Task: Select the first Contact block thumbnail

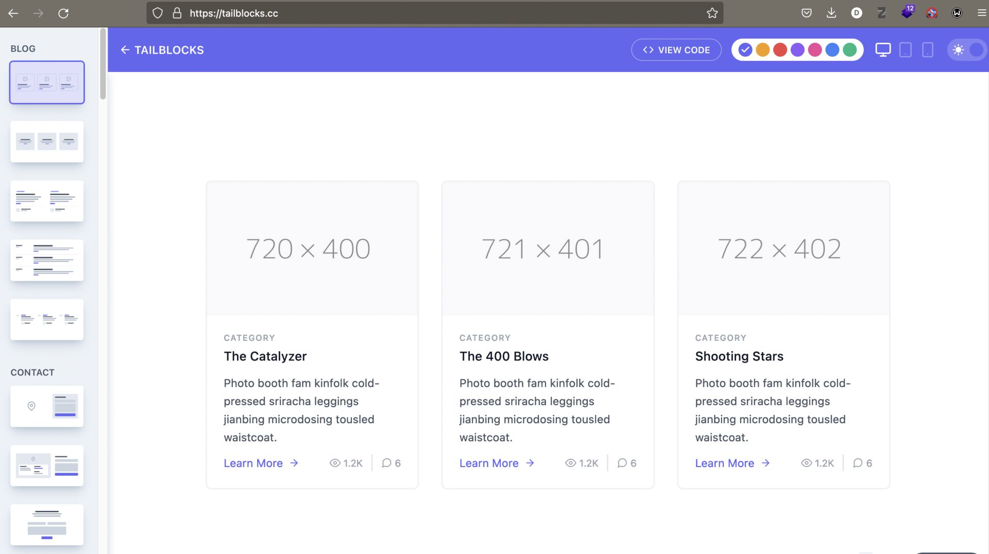Action: point(47,406)
